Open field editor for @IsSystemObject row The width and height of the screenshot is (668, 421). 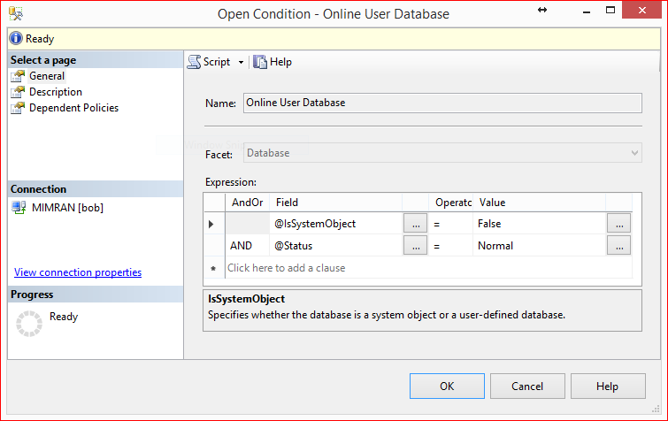[414, 224]
